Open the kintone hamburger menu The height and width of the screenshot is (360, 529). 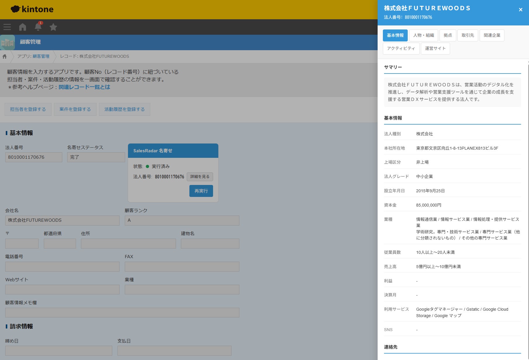pyautogui.click(x=7, y=27)
